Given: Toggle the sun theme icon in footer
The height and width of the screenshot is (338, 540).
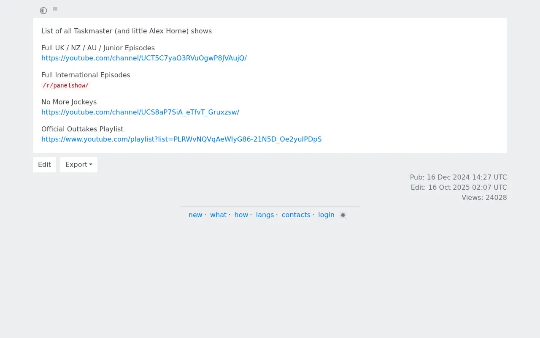Looking at the screenshot, I should (343, 215).
